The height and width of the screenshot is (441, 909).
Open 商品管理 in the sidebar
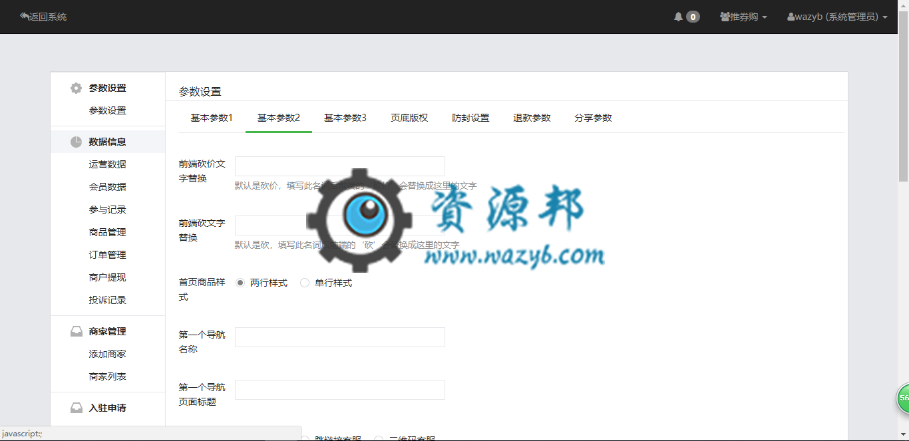pos(108,232)
